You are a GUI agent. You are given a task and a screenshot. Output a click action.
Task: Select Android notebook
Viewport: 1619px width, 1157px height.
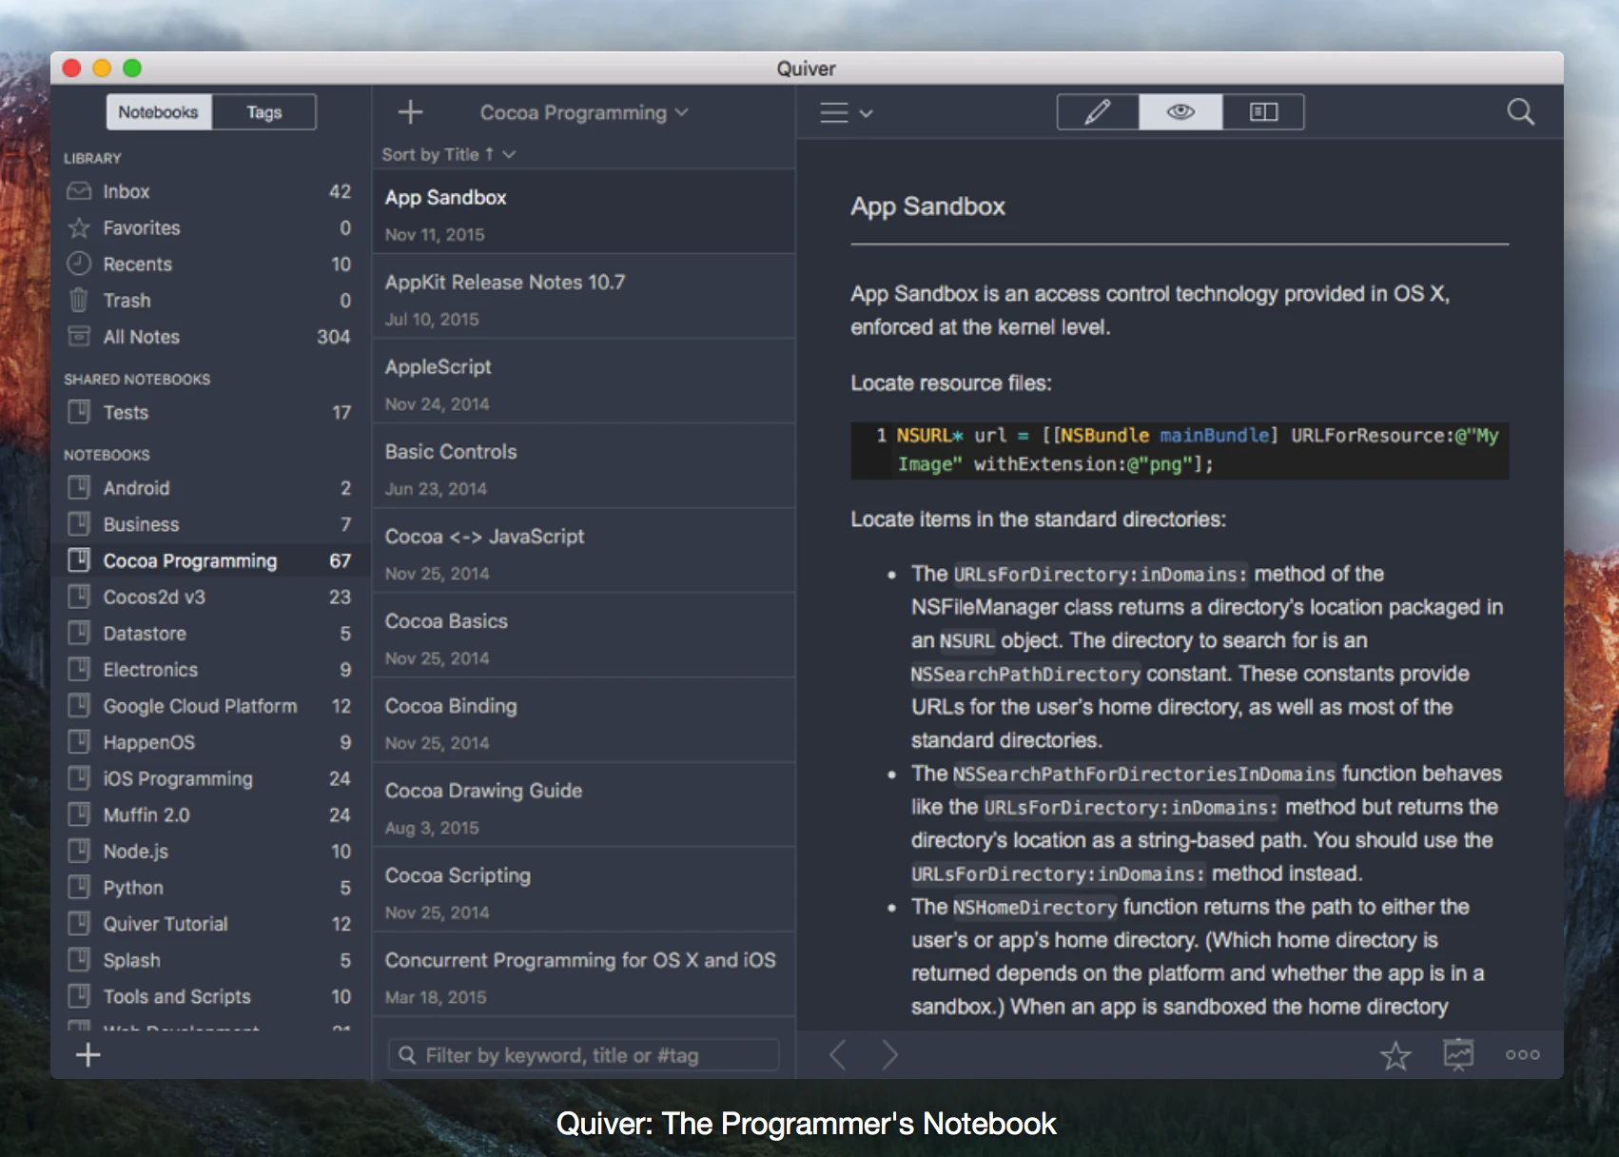click(209, 488)
